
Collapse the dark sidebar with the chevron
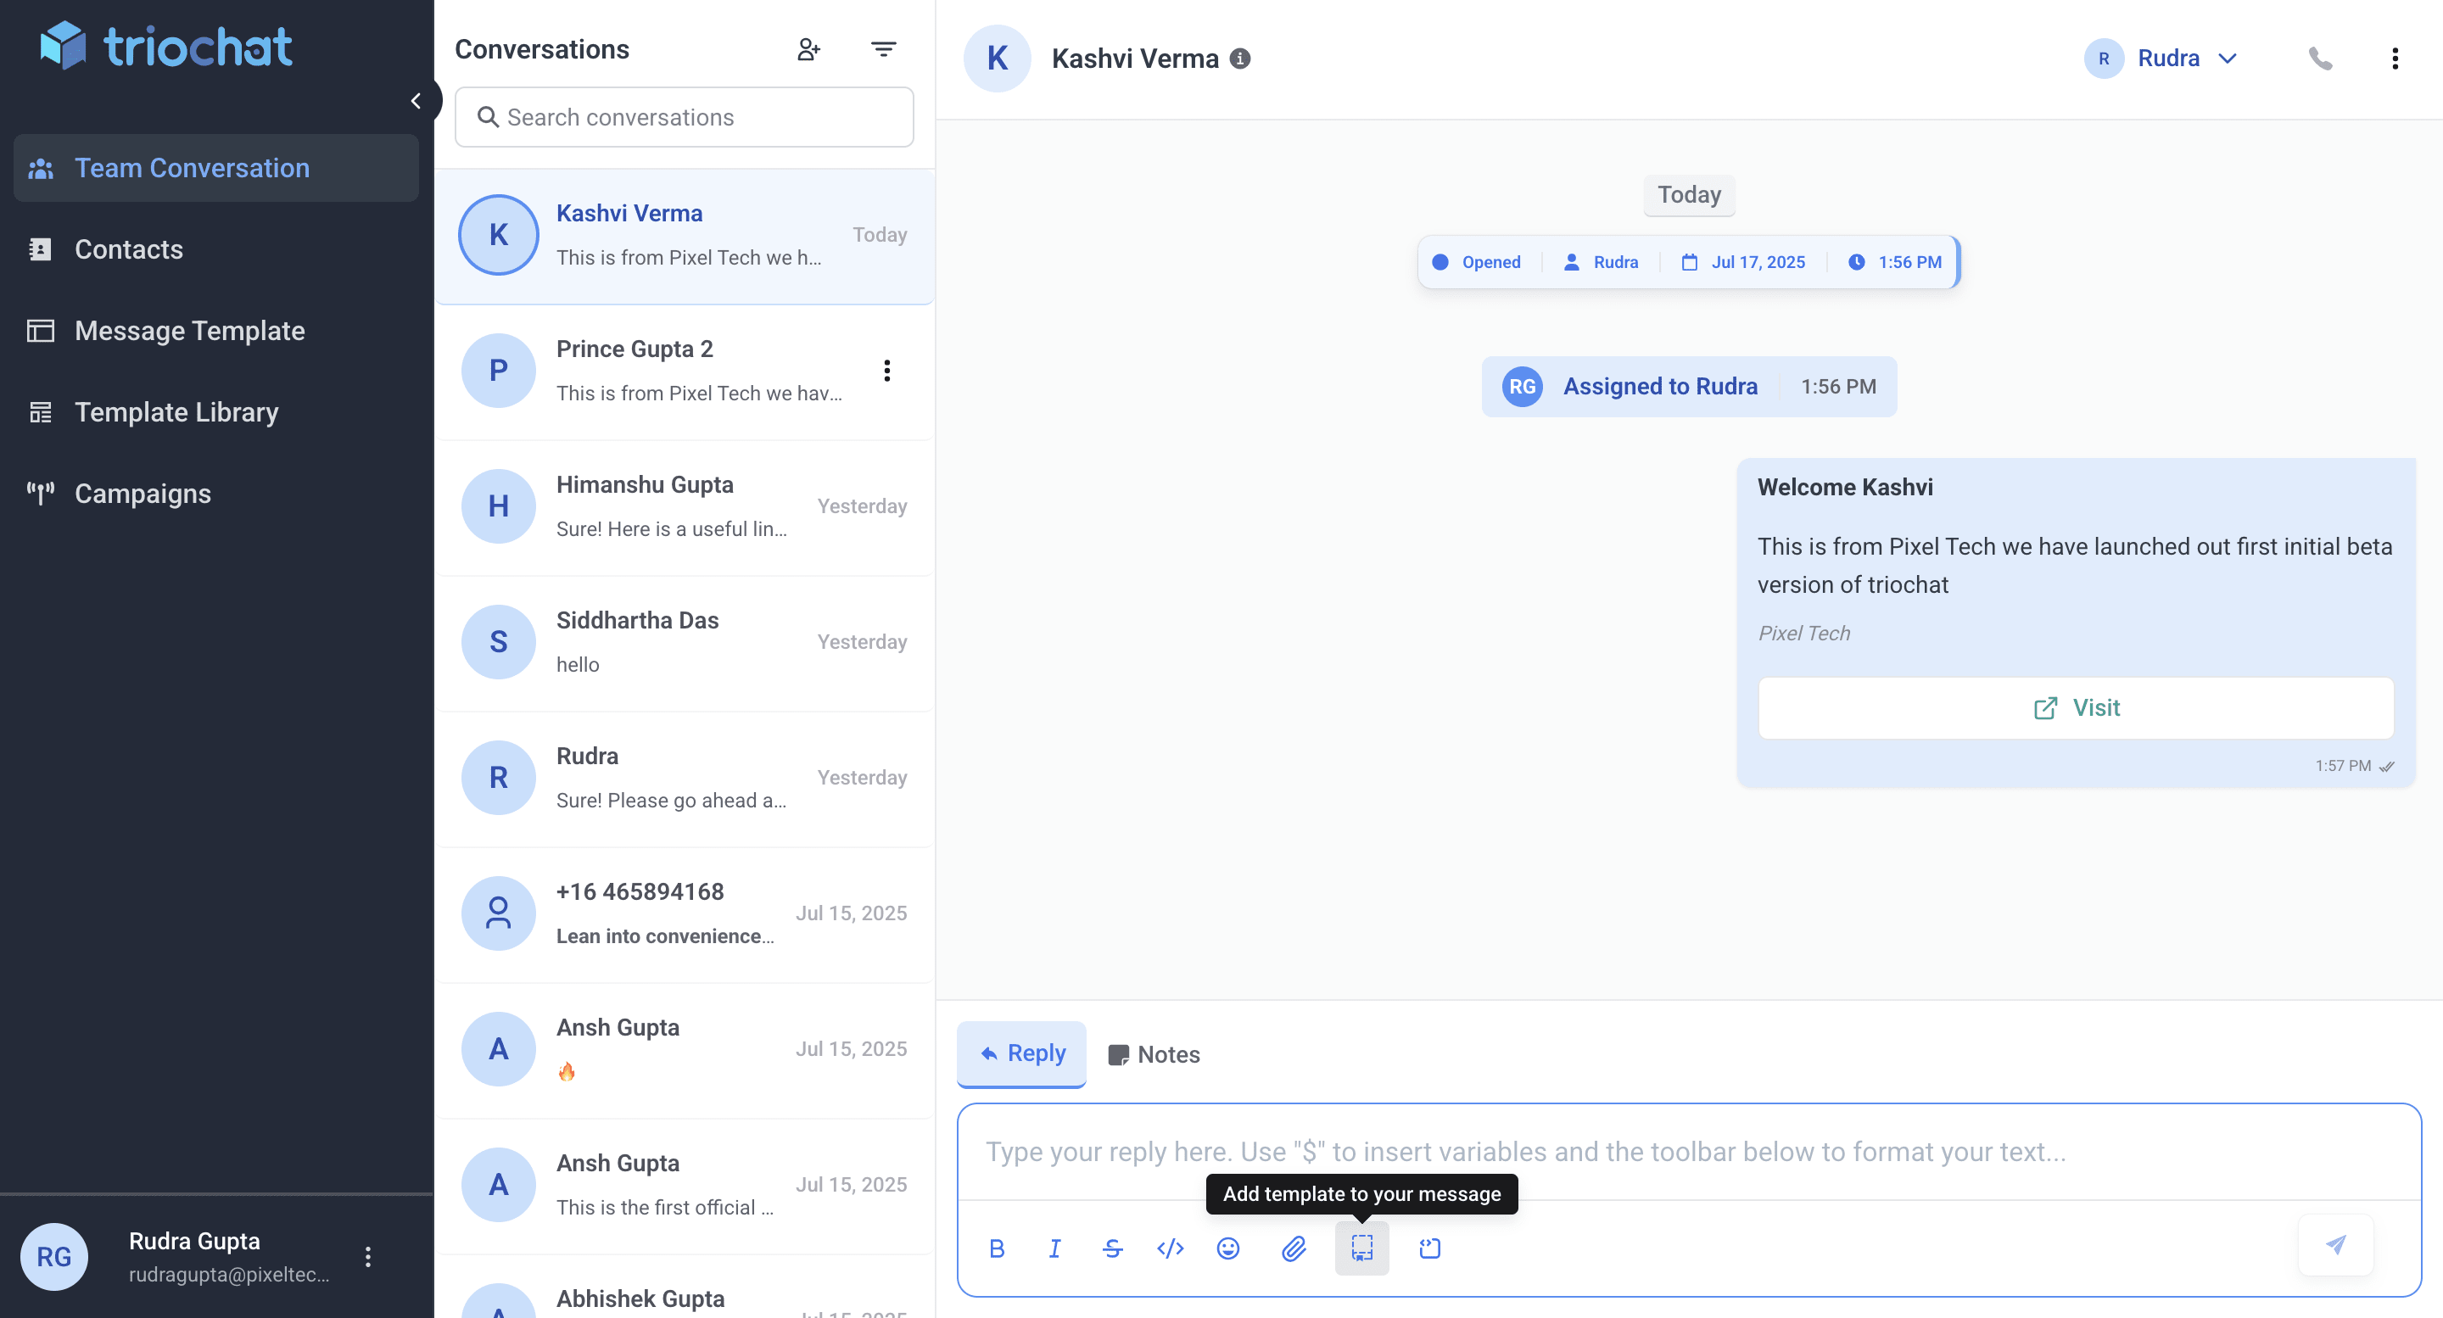pos(417,99)
